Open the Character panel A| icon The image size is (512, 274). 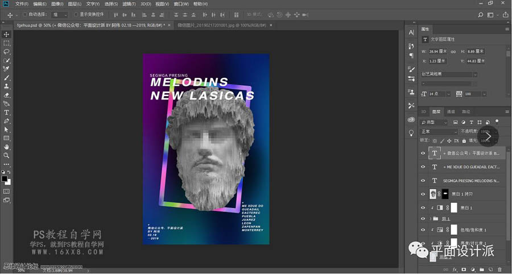pos(411,32)
